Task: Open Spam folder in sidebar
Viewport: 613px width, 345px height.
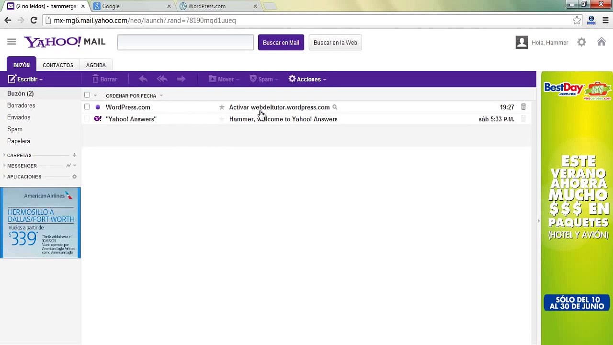Action: coord(15,129)
